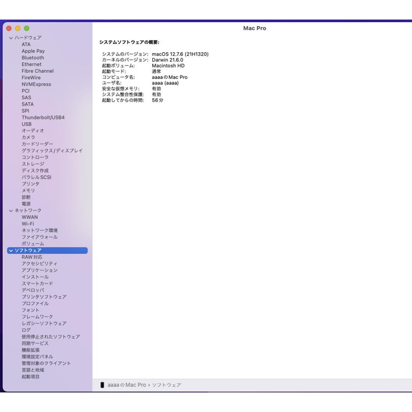The width and height of the screenshot is (412, 412).
Task: Open the Bluetooth hardware entry
Action: tap(33, 58)
